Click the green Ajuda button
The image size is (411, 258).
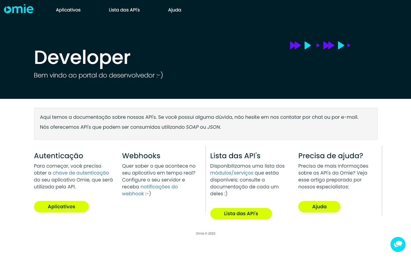point(319,207)
